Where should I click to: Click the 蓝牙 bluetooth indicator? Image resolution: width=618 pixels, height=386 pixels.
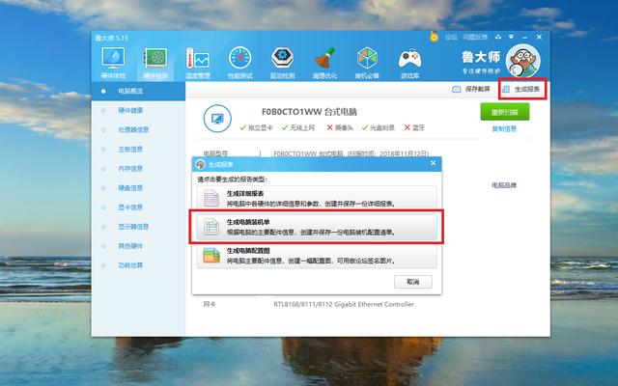pyautogui.click(x=414, y=127)
